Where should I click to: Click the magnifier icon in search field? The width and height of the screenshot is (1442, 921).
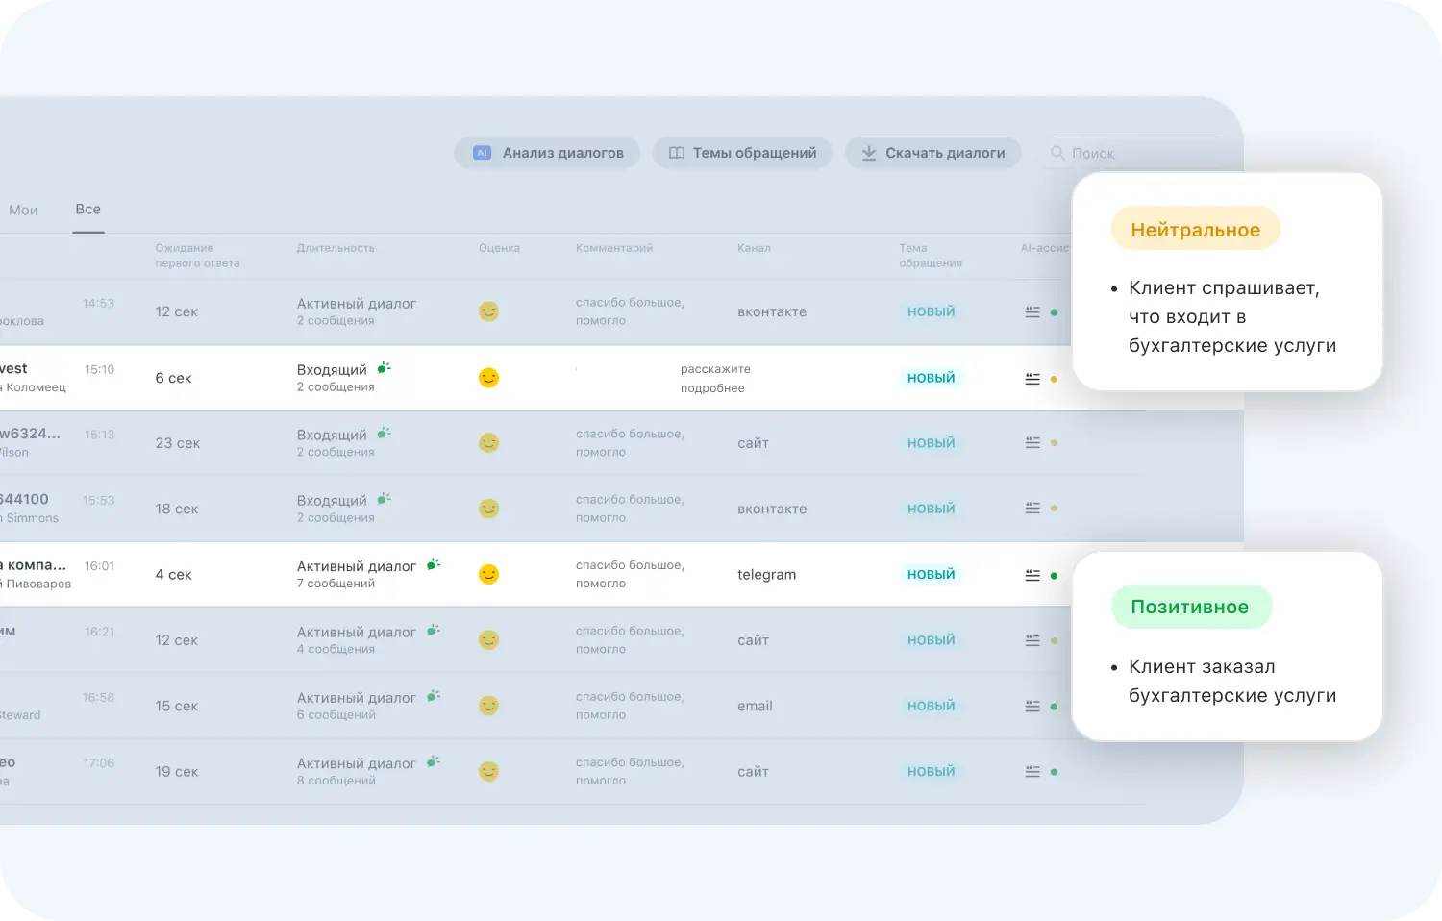pyautogui.click(x=1057, y=153)
